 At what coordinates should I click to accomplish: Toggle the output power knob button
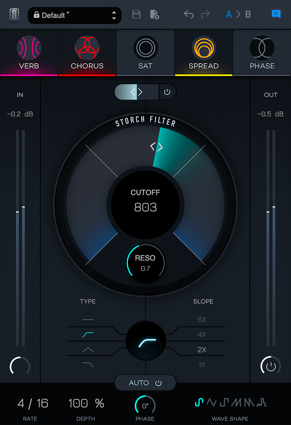tap(271, 367)
